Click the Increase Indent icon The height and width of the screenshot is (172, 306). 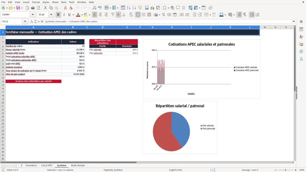pos(194,15)
